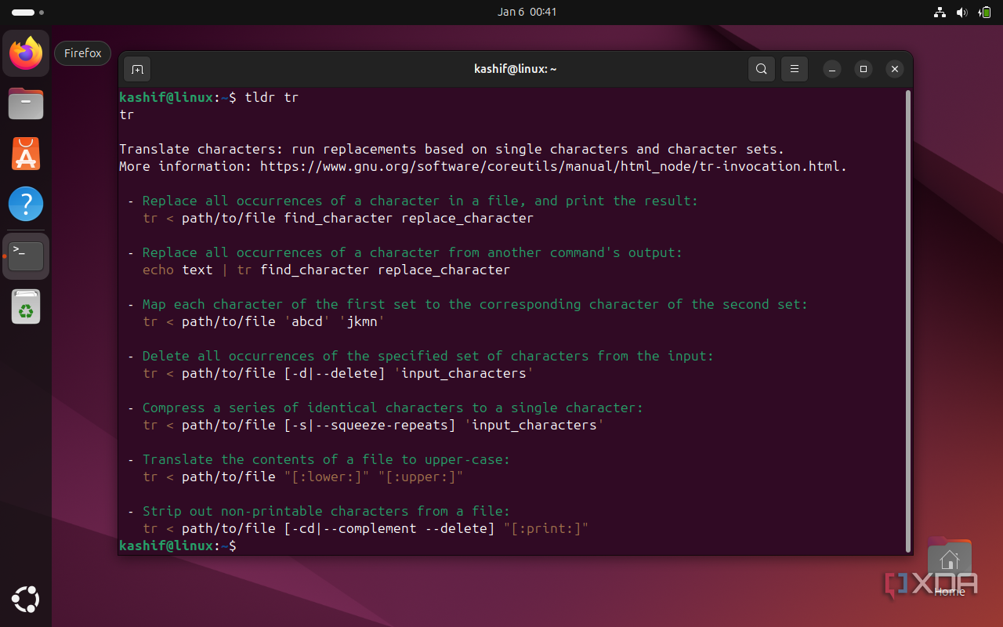Click the "[:lower:]" argument
This screenshot has width=1003, height=627.
pos(326,477)
